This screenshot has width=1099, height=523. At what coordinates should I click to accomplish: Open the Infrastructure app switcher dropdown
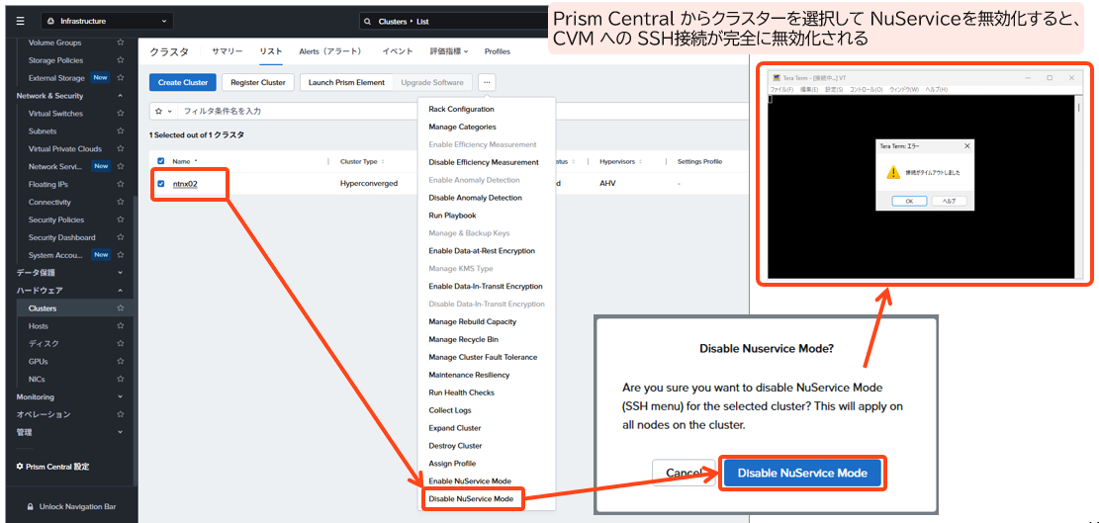[107, 21]
